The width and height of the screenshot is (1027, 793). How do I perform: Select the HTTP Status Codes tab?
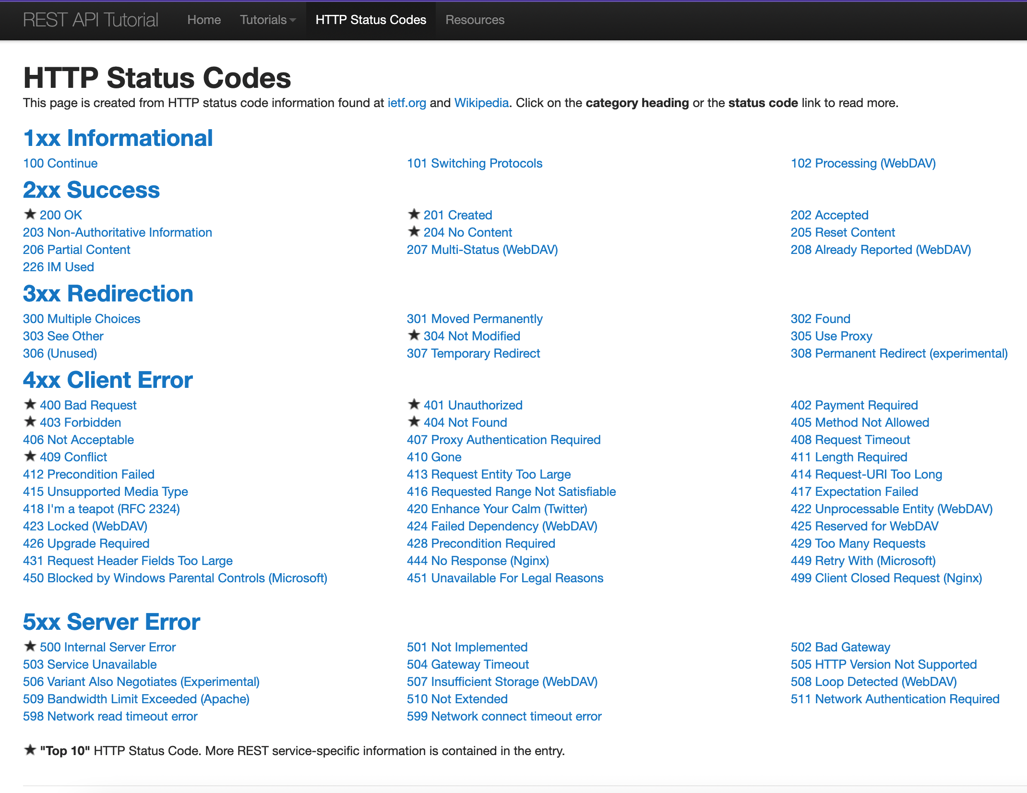370,20
